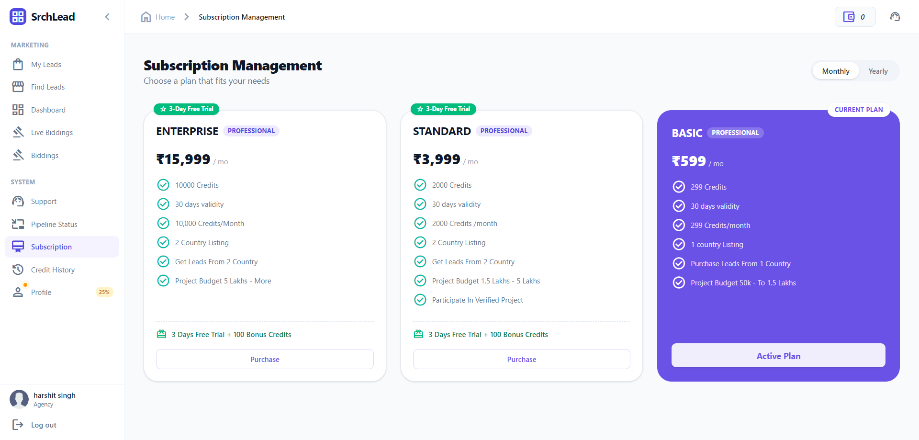Click check icon beside Participate In Verified Project
The width and height of the screenshot is (919, 440).
pyautogui.click(x=420, y=300)
